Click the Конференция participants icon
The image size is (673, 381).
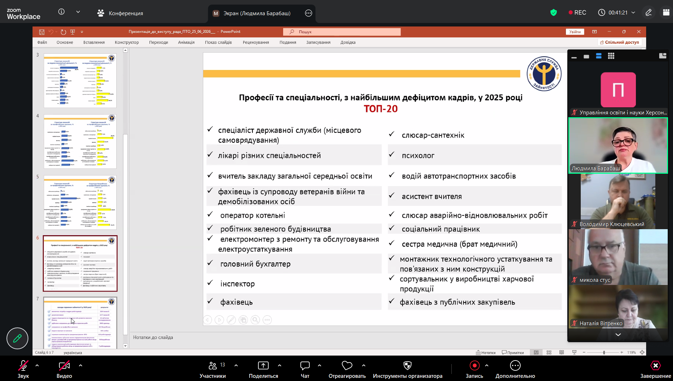(x=101, y=13)
